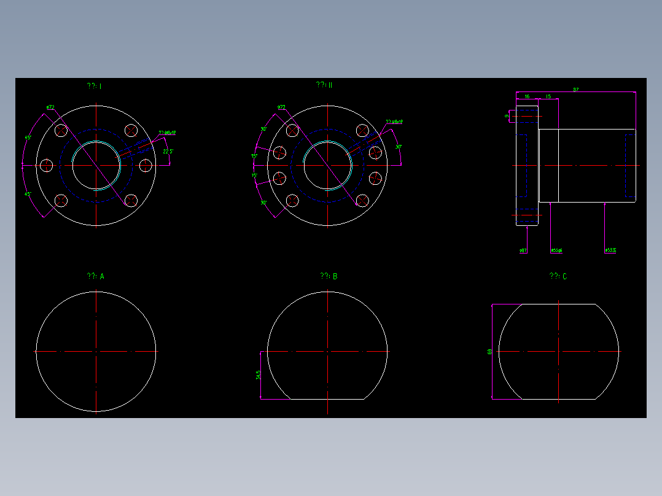Pick the 22.5° angle dimension text
Image resolution: width=662 pixels, height=496 pixels.
pyautogui.click(x=168, y=151)
